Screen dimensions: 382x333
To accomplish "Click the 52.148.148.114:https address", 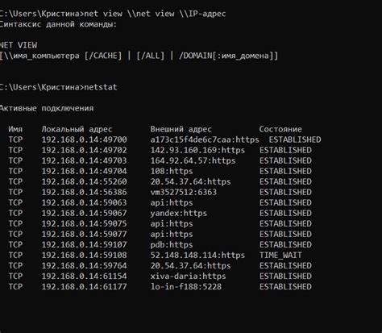I will 197,255.
